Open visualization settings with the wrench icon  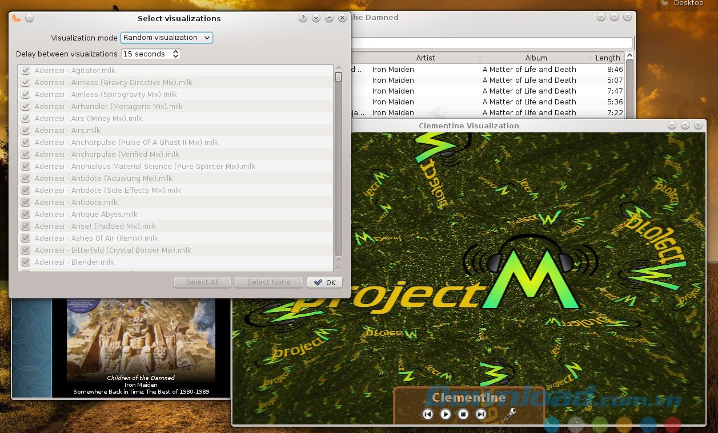(510, 414)
